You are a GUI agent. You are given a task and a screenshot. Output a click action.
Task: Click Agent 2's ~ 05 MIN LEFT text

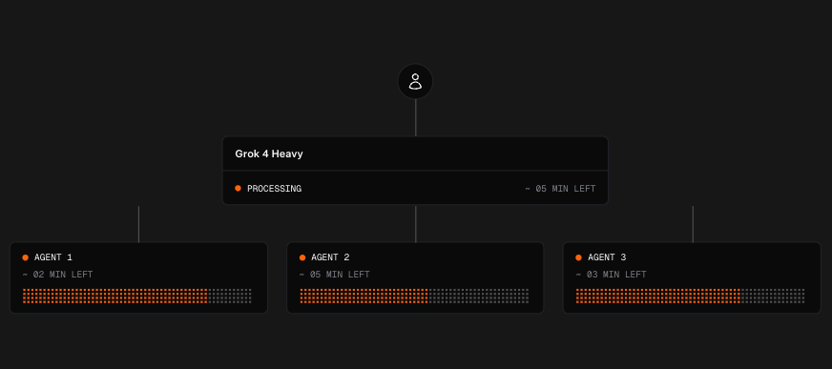point(334,275)
